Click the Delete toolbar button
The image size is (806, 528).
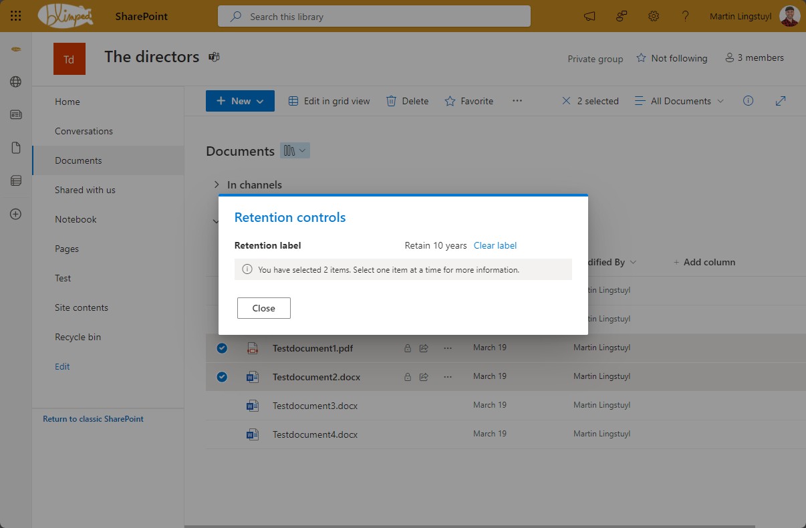407,101
